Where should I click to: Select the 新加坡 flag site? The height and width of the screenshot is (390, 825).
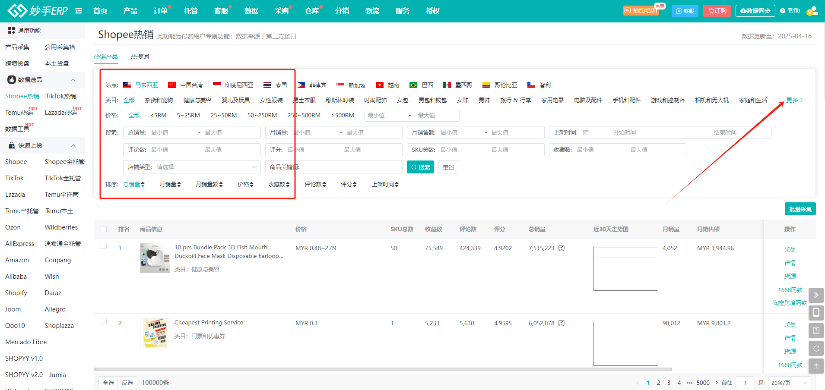coord(351,85)
